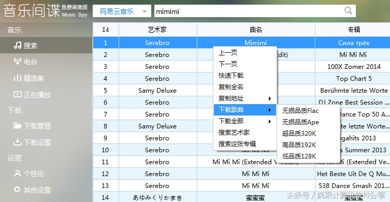Image resolution: width=390 pixels, height=202 pixels.
Task: Select row 1 album Сила трёх
Action: point(354,43)
